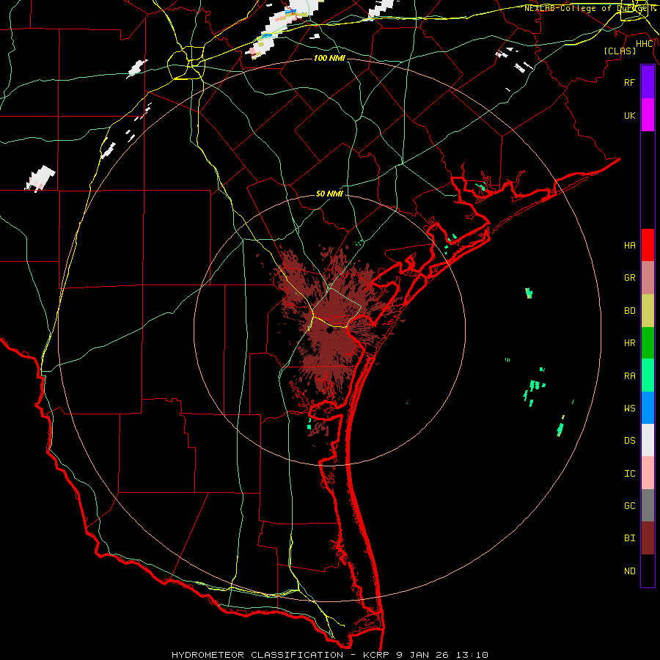This screenshot has height=660, width=660.
Task: Click the "DS" legend label
Action: [629, 441]
